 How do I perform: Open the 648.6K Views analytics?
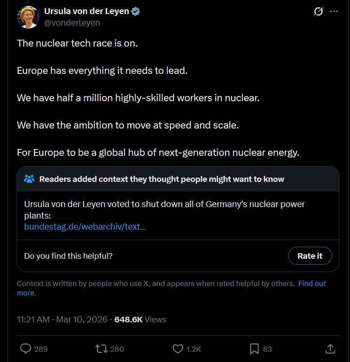(x=140, y=319)
